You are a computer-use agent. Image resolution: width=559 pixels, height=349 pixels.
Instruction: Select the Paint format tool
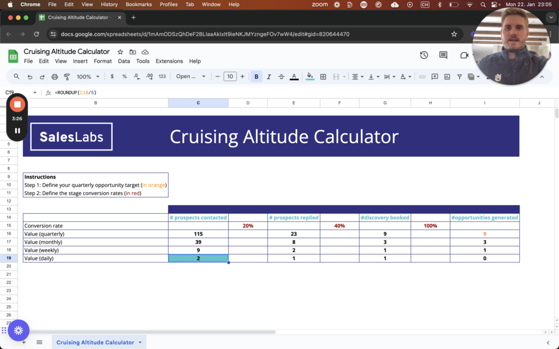coord(67,77)
